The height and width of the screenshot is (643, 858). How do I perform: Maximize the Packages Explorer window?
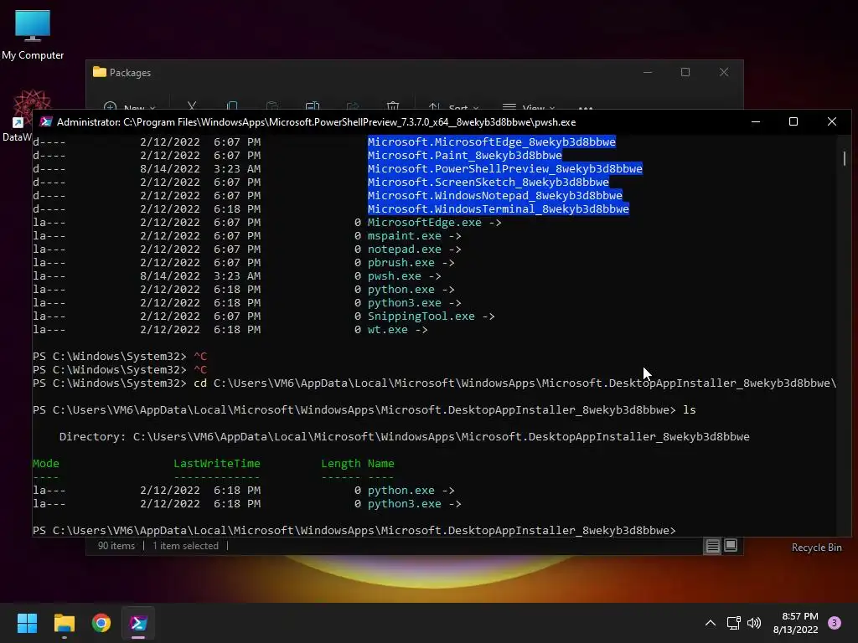685,72
